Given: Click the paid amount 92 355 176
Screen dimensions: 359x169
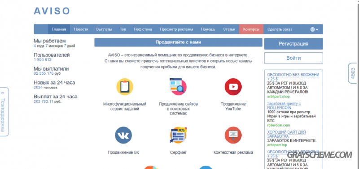Looking at the screenshot, I should click(44, 73).
